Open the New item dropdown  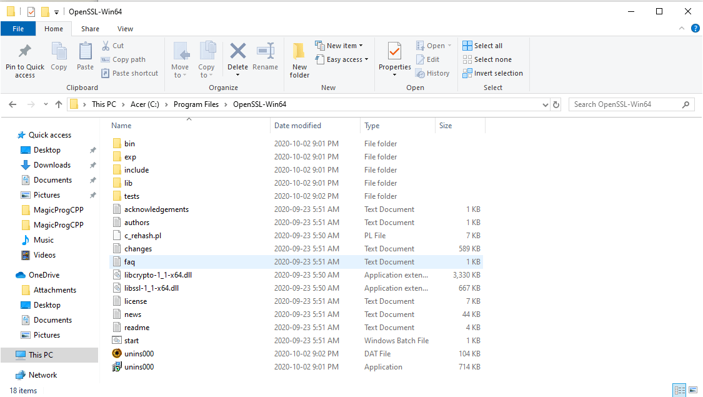[339, 46]
